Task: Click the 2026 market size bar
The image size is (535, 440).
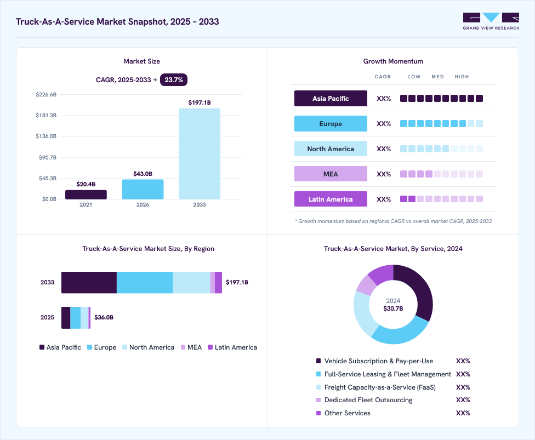Action: [x=143, y=189]
